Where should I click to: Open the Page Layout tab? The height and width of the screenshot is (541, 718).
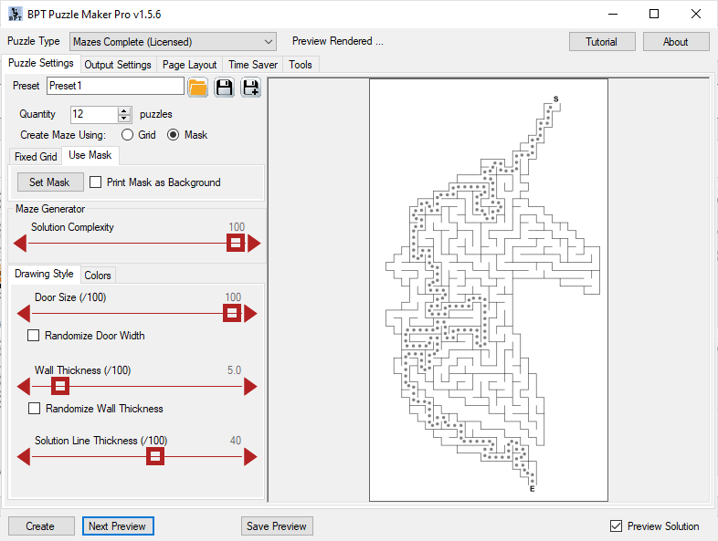(x=190, y=65)
